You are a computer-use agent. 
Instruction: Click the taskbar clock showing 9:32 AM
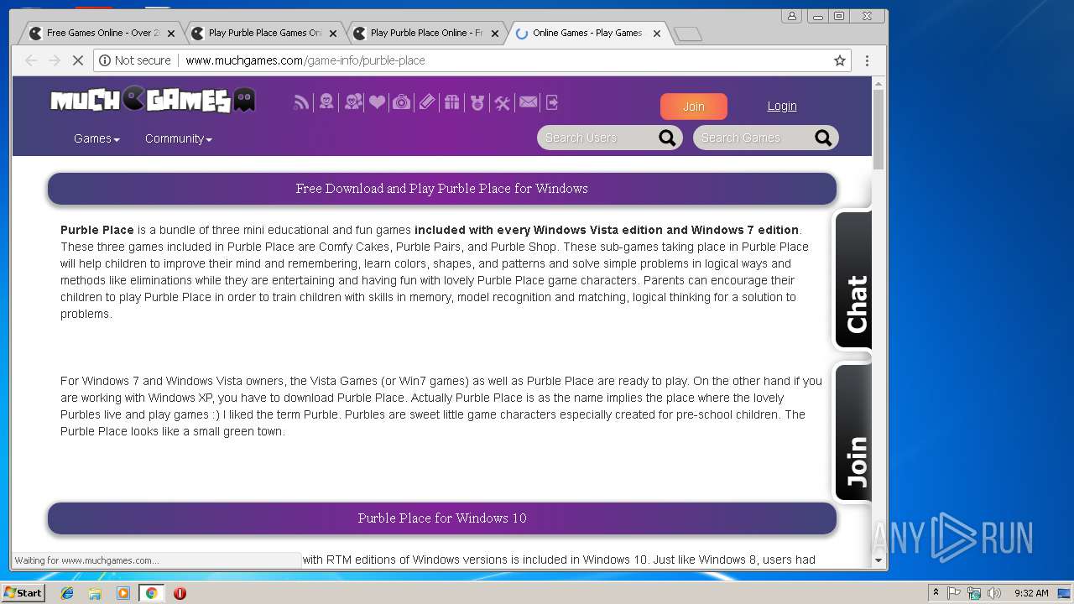click(1031, 593)
